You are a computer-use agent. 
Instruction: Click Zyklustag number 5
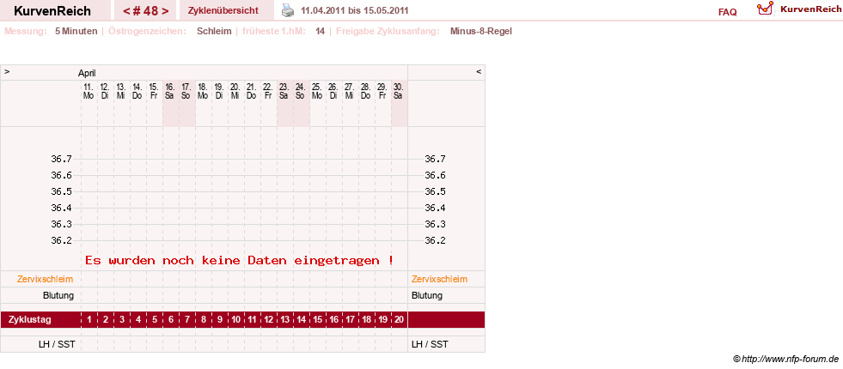coord(155,319)
